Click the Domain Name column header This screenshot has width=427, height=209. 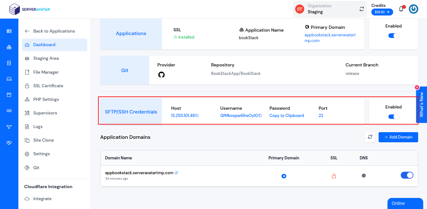119,158
